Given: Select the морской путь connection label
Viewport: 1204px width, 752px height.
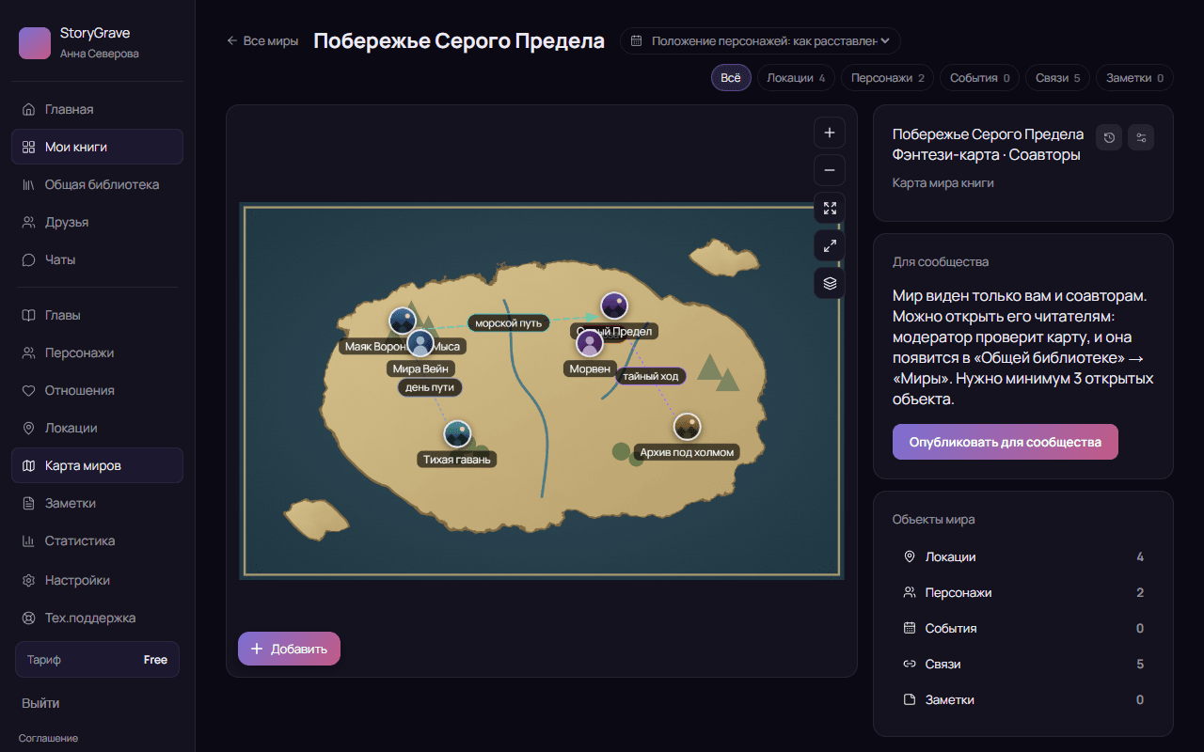Looking at the screenshot, I should click(509, 323).
